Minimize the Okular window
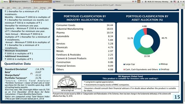The height and width of the screenshot is (104, 185). click(175, 5)
